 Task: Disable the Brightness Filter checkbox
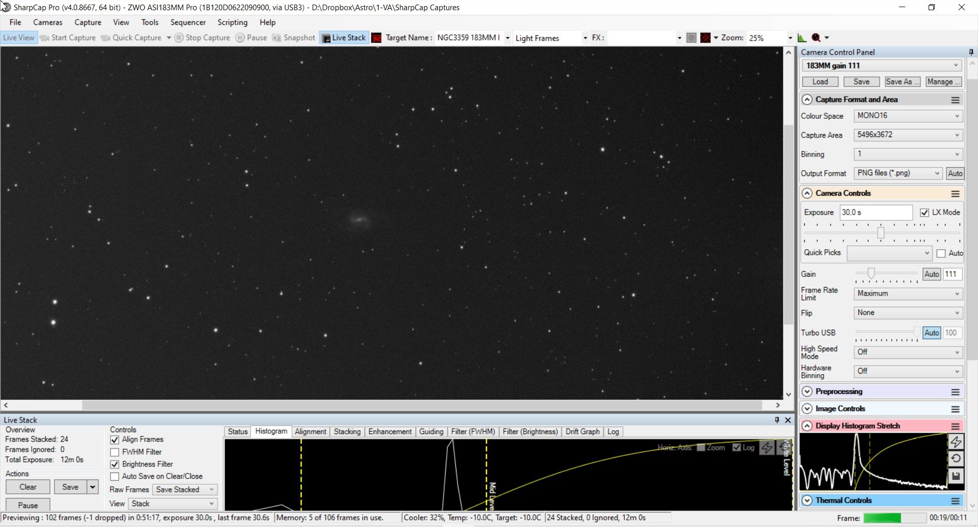coord(115,464)
